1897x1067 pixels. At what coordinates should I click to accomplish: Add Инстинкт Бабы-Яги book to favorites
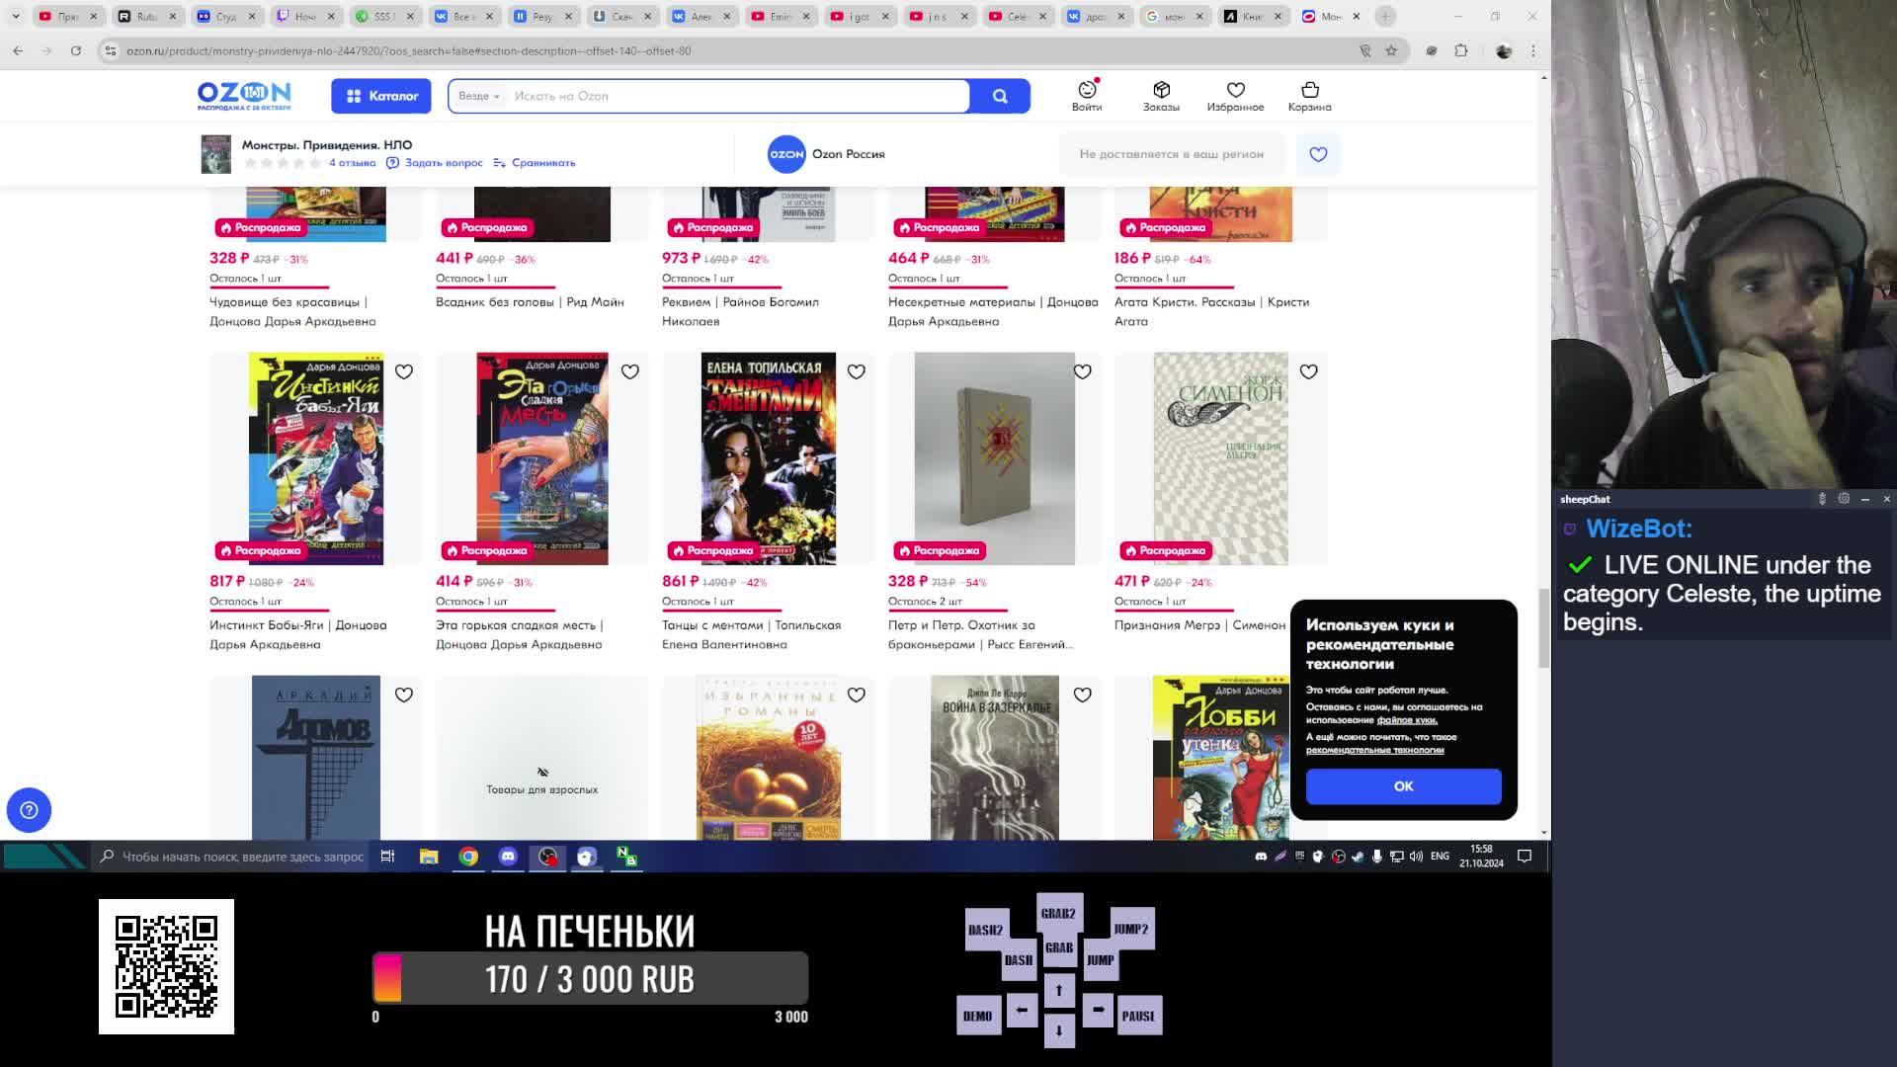[x=404, y=371]
